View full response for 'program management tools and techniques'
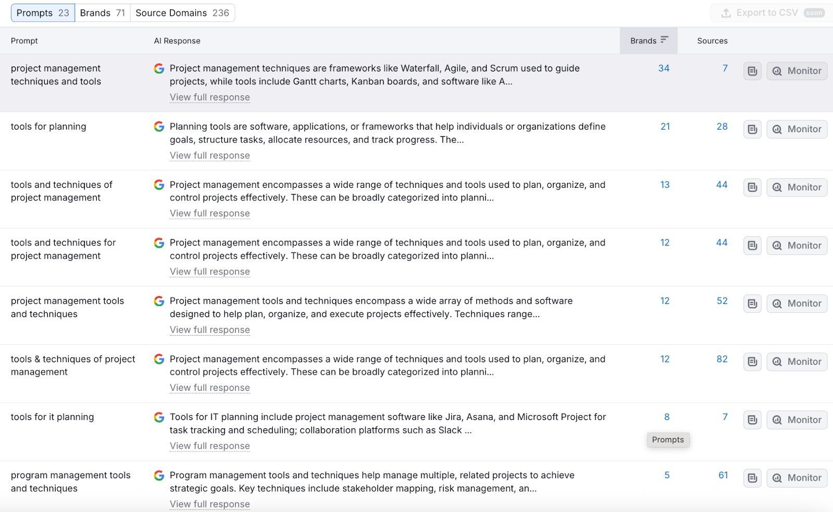Screen dimensions: 833x512 click(209, 504)
